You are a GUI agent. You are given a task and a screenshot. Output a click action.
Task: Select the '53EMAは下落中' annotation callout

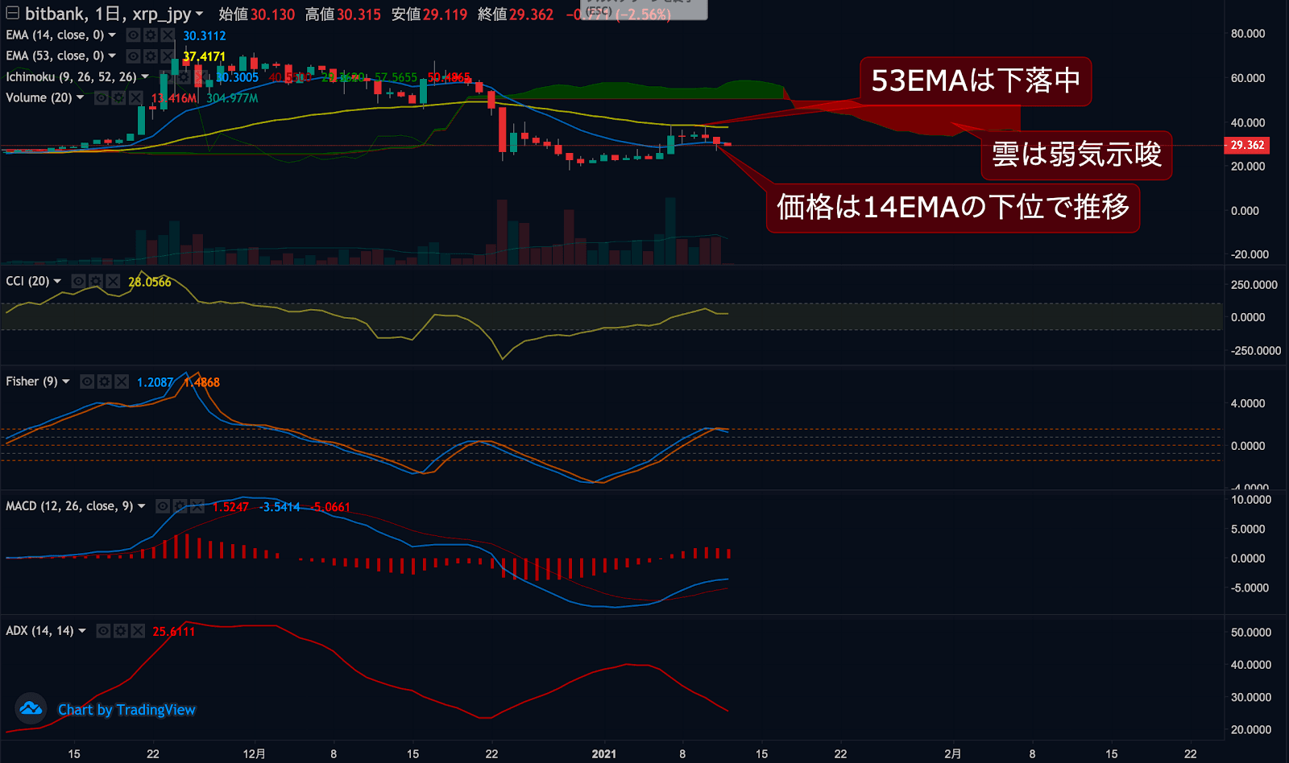(975, 81)
